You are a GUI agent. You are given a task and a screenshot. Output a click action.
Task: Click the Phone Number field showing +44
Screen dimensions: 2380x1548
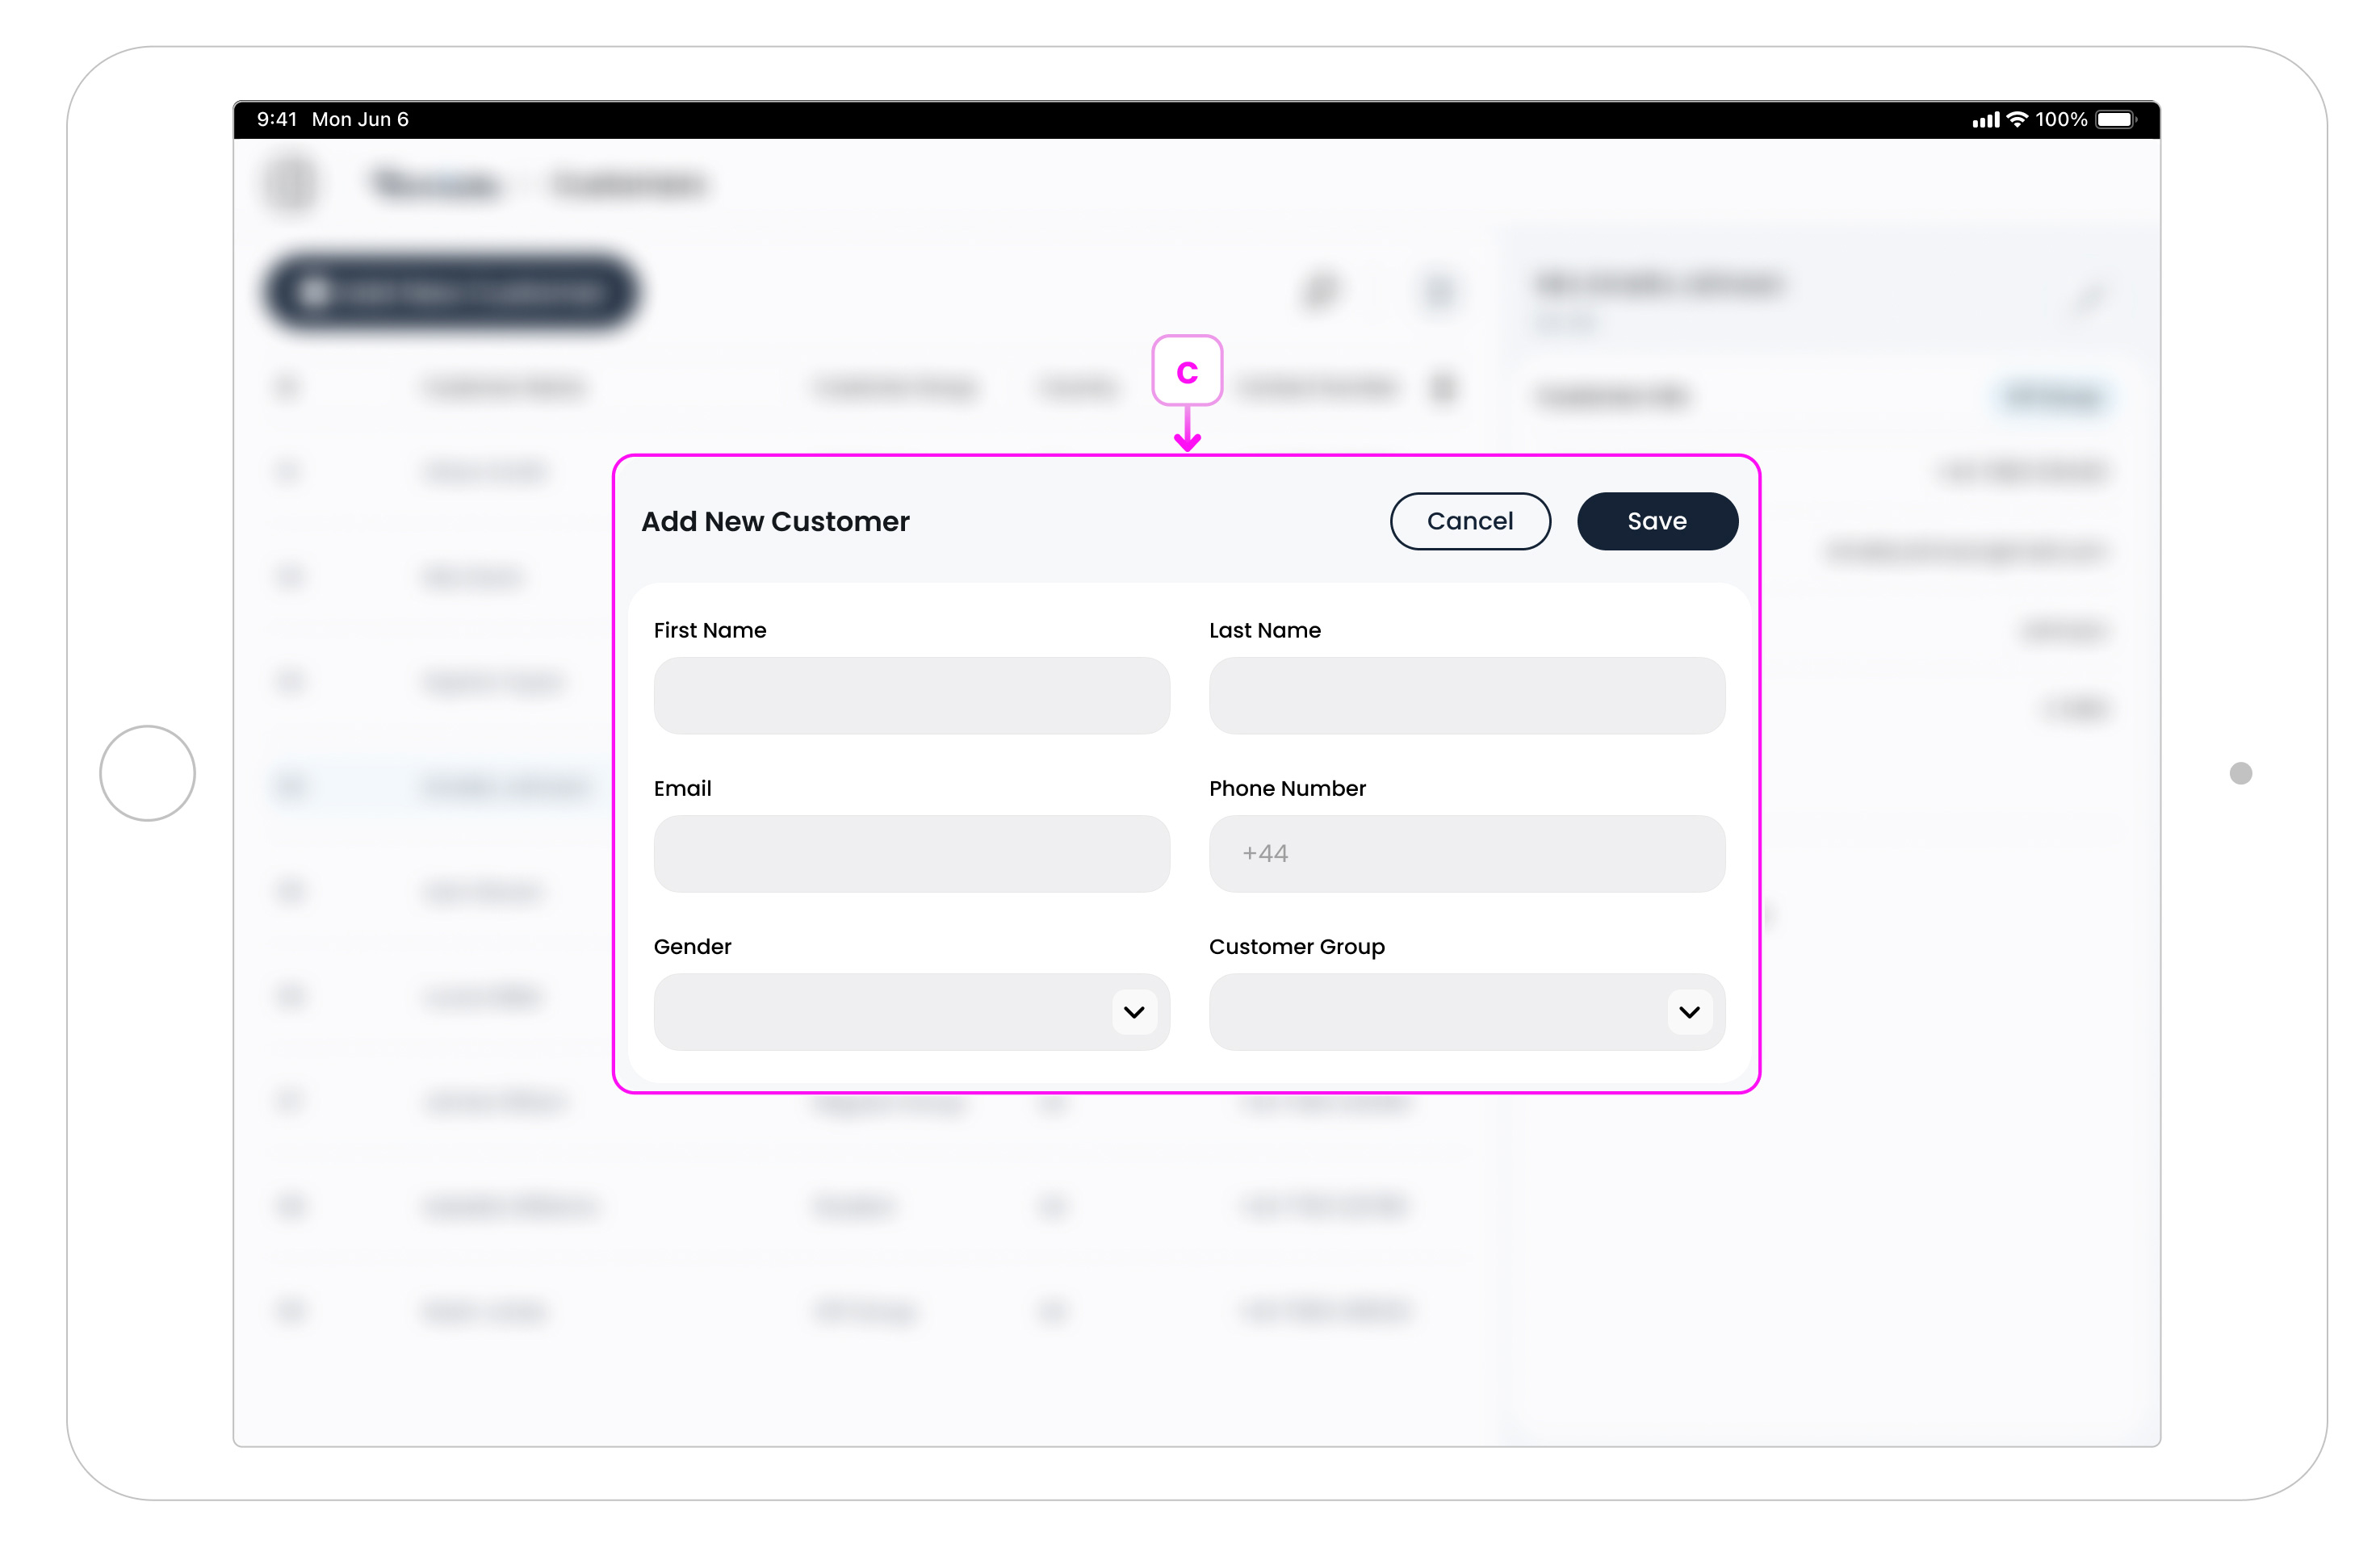click(1466, 853)
